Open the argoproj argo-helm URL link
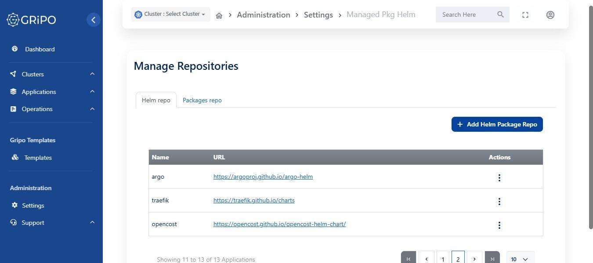 (x=263, y=177)
